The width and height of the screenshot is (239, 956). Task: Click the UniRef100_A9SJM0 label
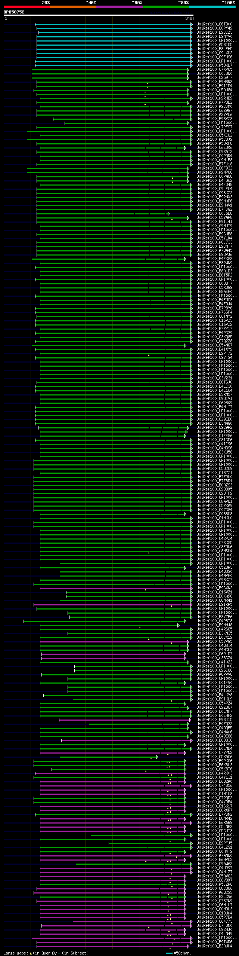(x=214, y=107)
